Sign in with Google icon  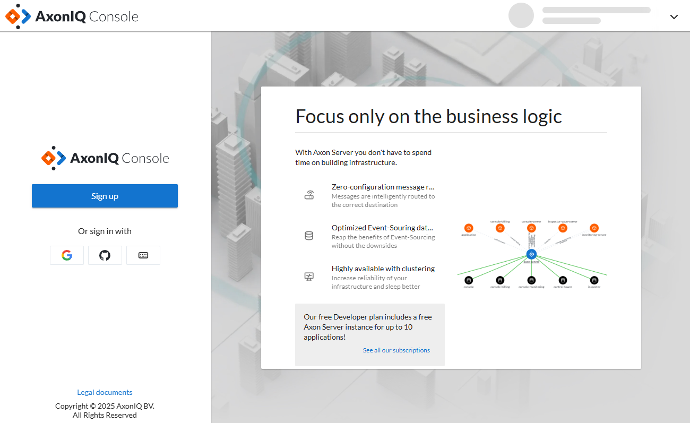[67, 255]
